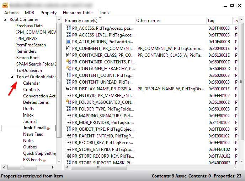Collapse the Top of Outlook data node
Screen dimensions: 245x181
[x=12, y=77]
